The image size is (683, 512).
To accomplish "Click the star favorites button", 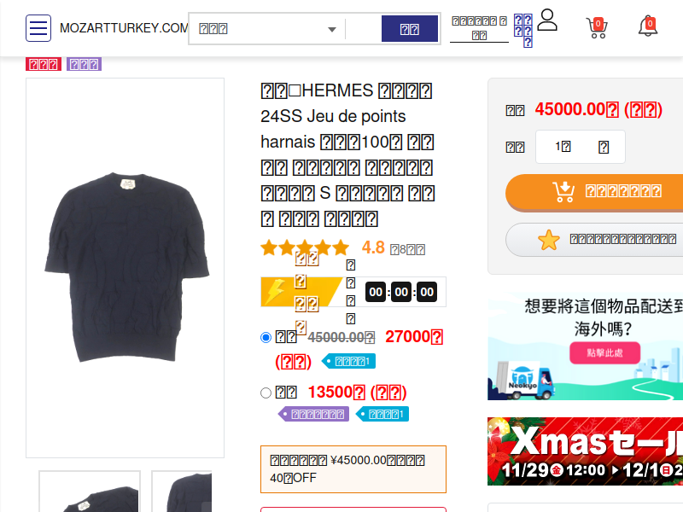I will coord(594,240).
